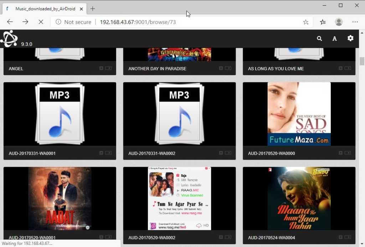Select the AADAT album cover thumbnail
Viewport: 365px width, 247px height.
(x=60, y=199)
